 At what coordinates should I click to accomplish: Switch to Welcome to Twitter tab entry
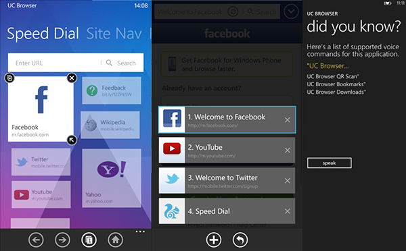(x=227, y=181)
